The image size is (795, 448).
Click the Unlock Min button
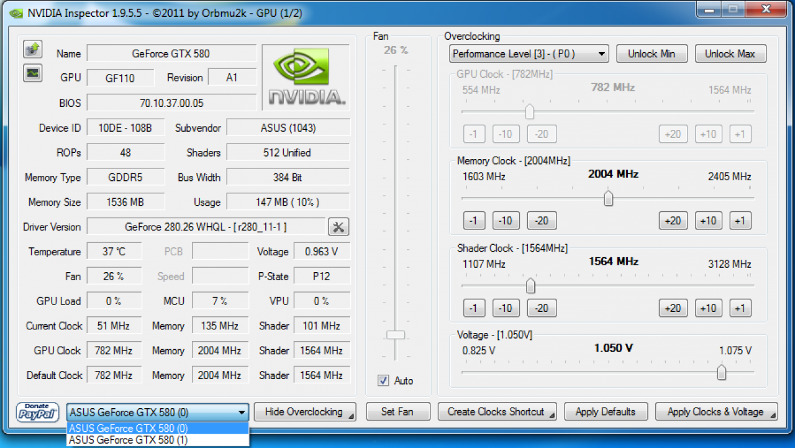coord(652,53)
